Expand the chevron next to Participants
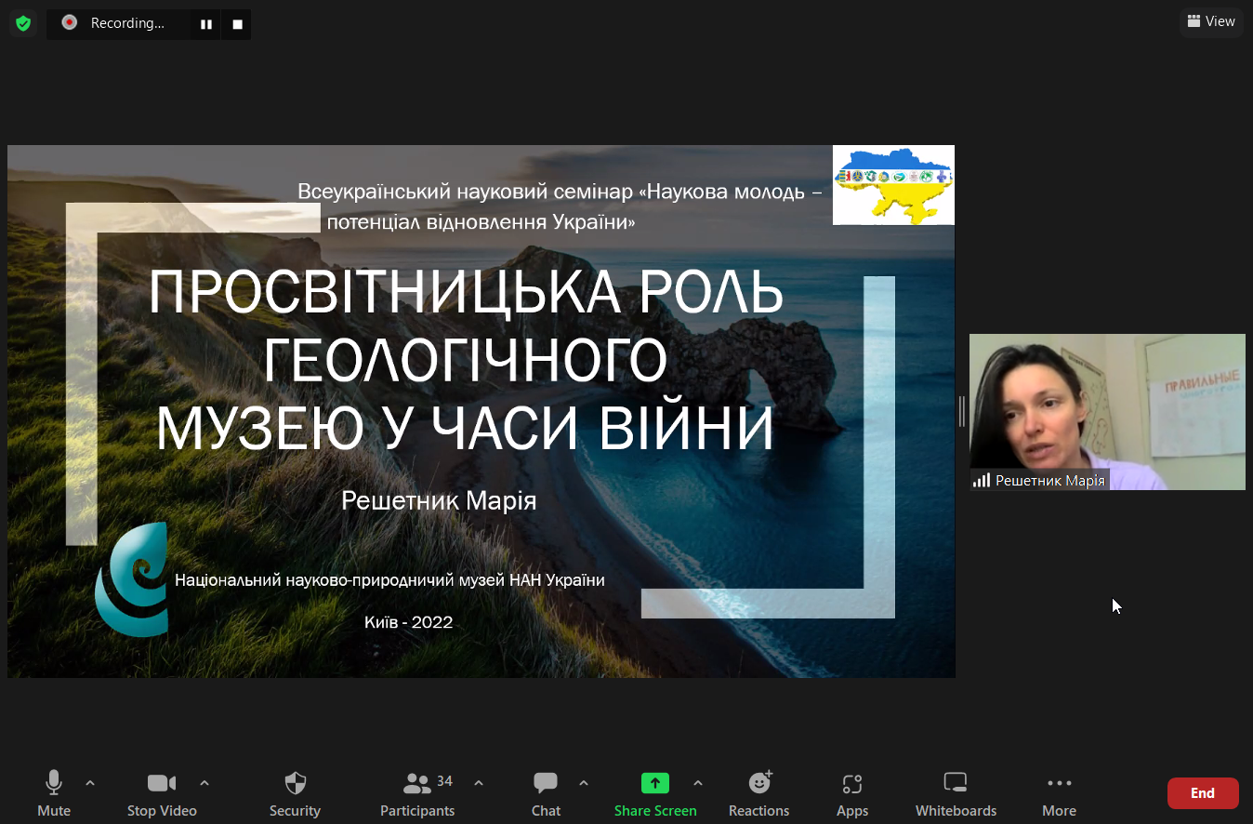Viewport: 1253px width, 824px height. tap(479, 783)
